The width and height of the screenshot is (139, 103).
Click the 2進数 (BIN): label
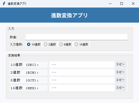(x=29, y=72)
